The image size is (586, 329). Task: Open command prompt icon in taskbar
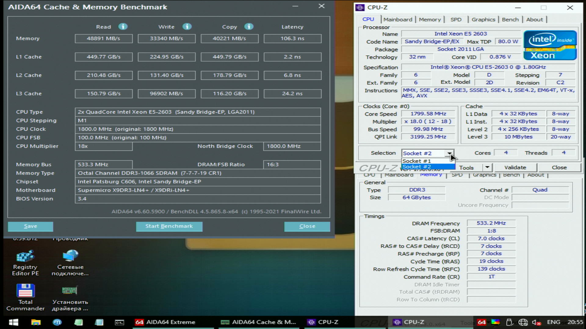click(119, 322)
